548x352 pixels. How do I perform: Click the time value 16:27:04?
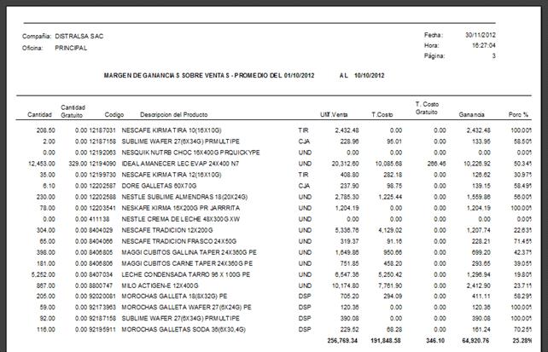484,45
